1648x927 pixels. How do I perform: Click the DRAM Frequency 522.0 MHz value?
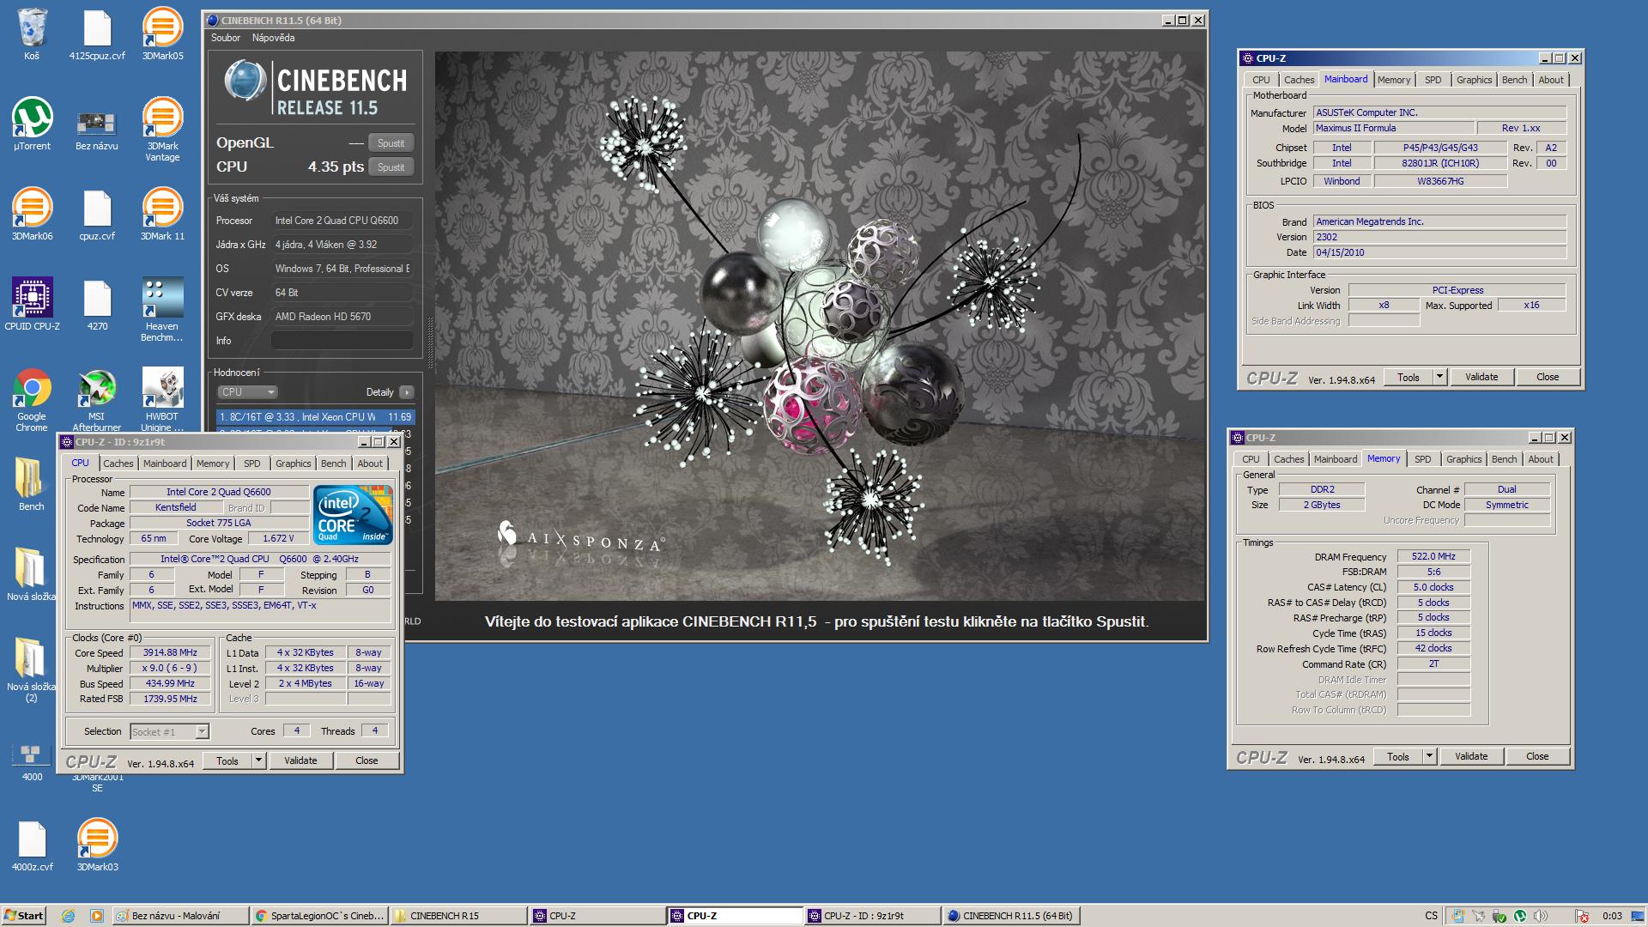coord(1433,556)
